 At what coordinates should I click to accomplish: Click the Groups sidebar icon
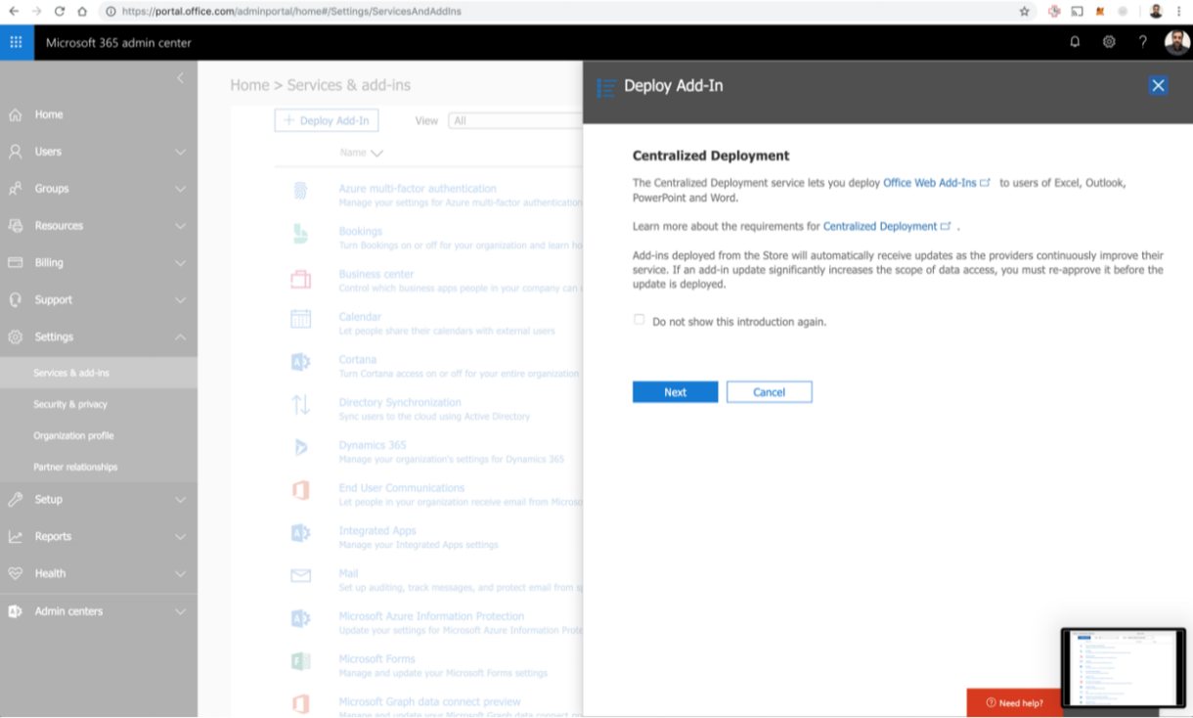(x=16, y=189)
